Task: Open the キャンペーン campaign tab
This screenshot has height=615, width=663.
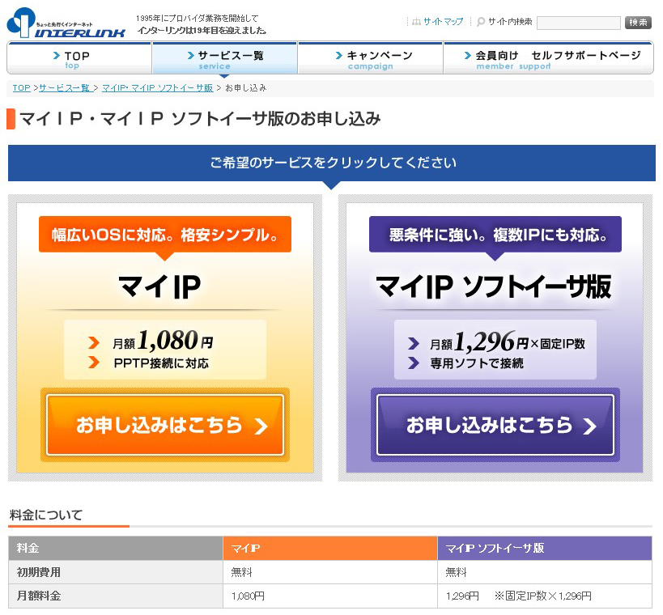Action: 370,58
